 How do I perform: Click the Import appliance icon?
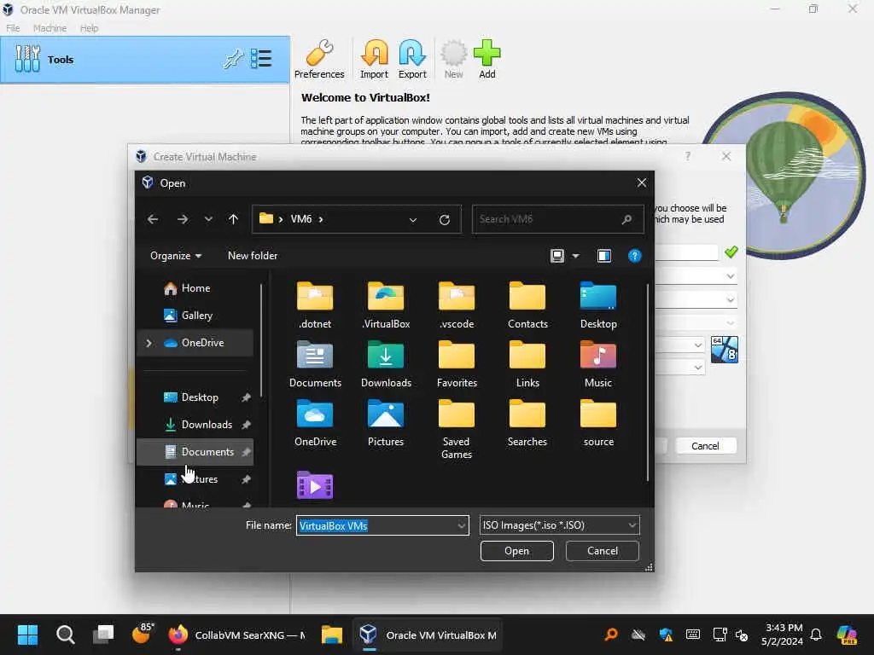374,59
